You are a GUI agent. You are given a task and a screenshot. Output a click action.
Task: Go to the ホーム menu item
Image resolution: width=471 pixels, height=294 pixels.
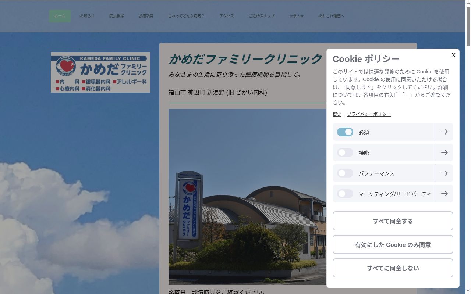point(60,16)
